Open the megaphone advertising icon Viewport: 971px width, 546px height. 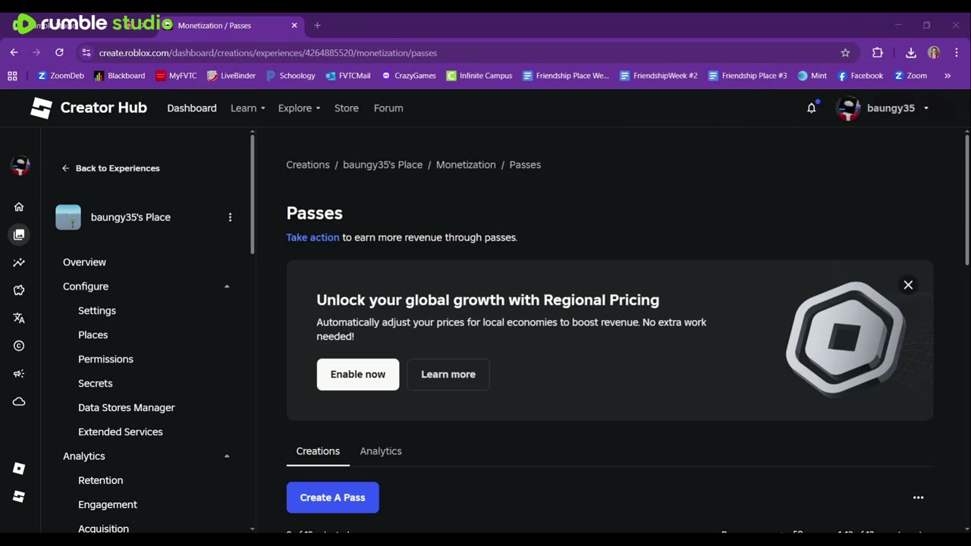pyautogui.click(x=19, y=374)
